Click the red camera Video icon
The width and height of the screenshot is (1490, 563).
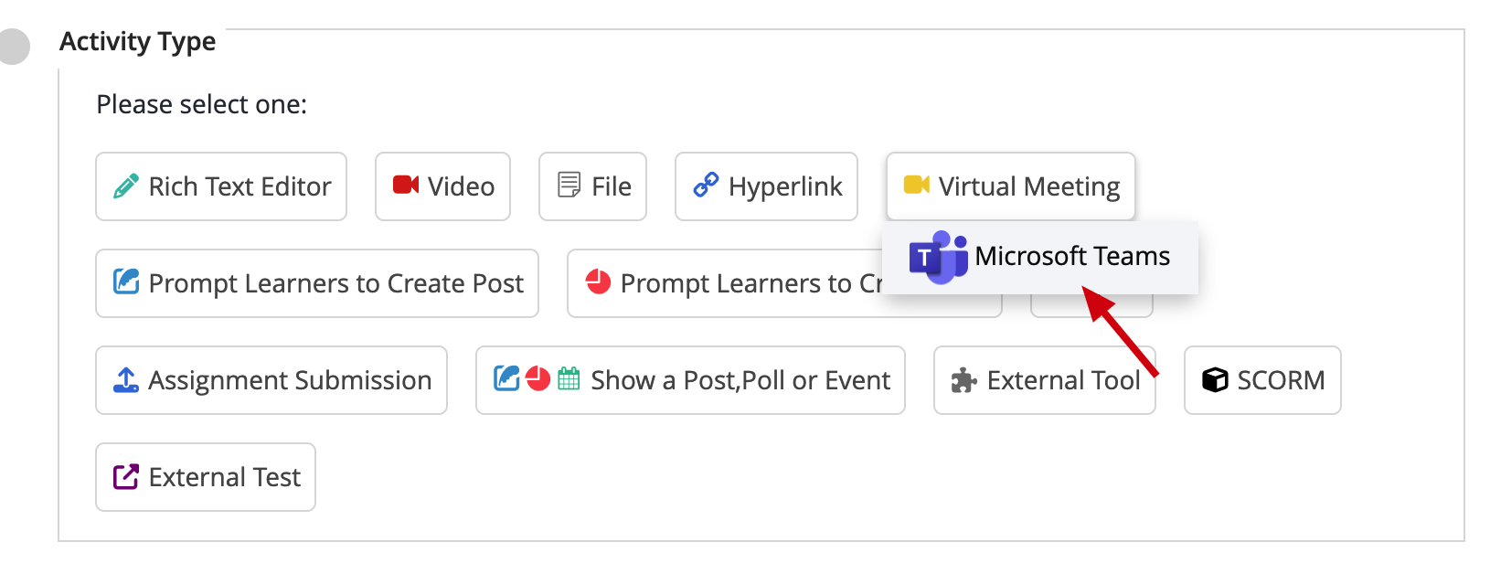406,186
